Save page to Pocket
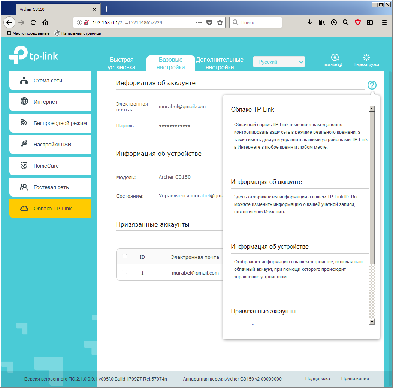The width and height of the screenshot is (393, 388). 209,22
